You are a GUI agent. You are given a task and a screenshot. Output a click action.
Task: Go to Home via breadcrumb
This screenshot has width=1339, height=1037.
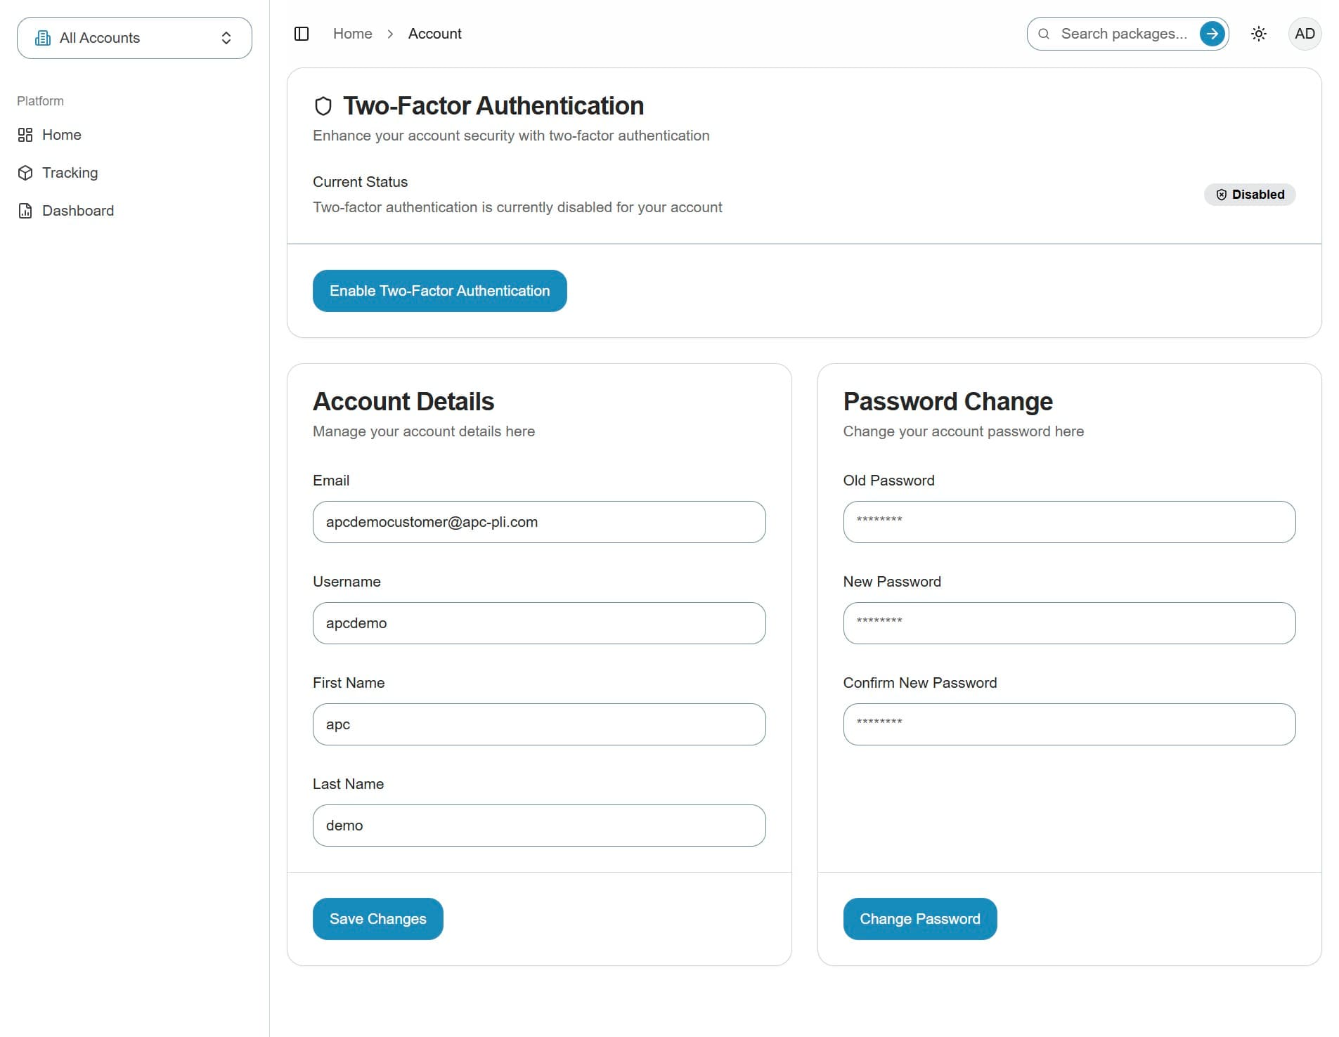click(x=353, y=34)
